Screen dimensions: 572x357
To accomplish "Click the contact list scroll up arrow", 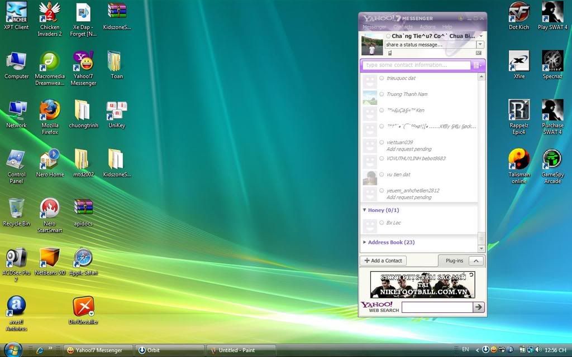I will 481,77.
